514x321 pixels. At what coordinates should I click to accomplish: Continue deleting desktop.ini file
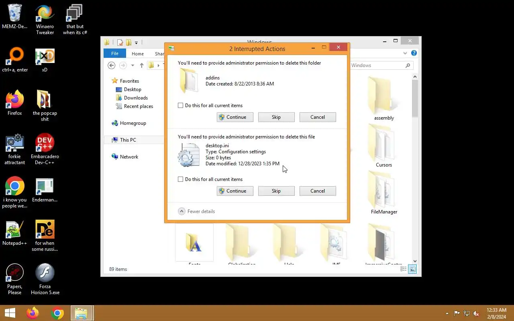[235, 191]
